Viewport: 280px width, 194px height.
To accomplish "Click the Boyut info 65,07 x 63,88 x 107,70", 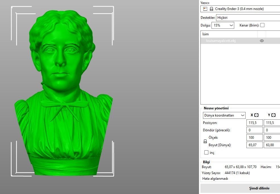I will 240,167.
